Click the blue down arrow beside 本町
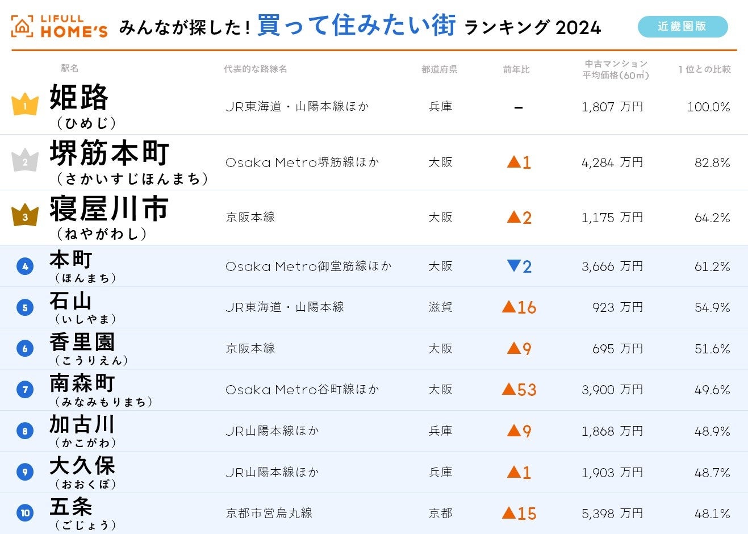Viewport: 748px width, 534px height. (x=513, y=265)
